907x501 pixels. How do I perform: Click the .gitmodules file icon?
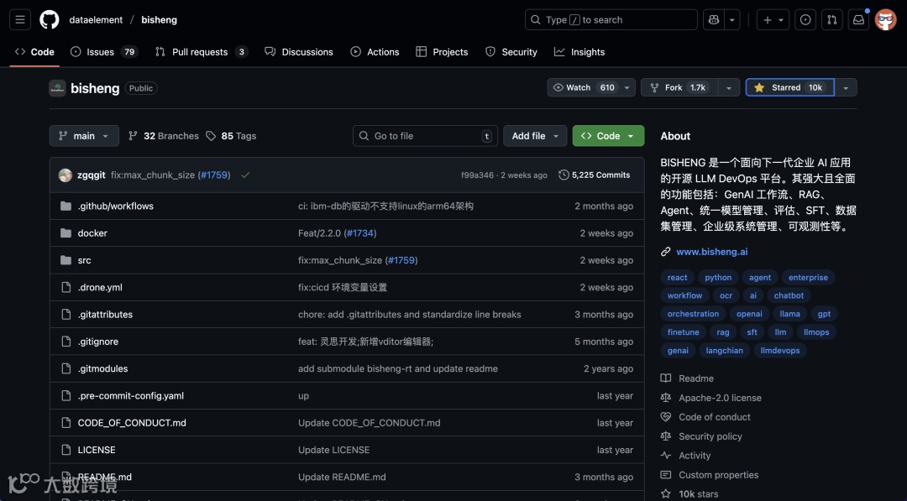click(x=66, y=368)
